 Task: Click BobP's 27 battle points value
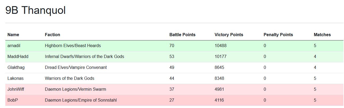172,100
